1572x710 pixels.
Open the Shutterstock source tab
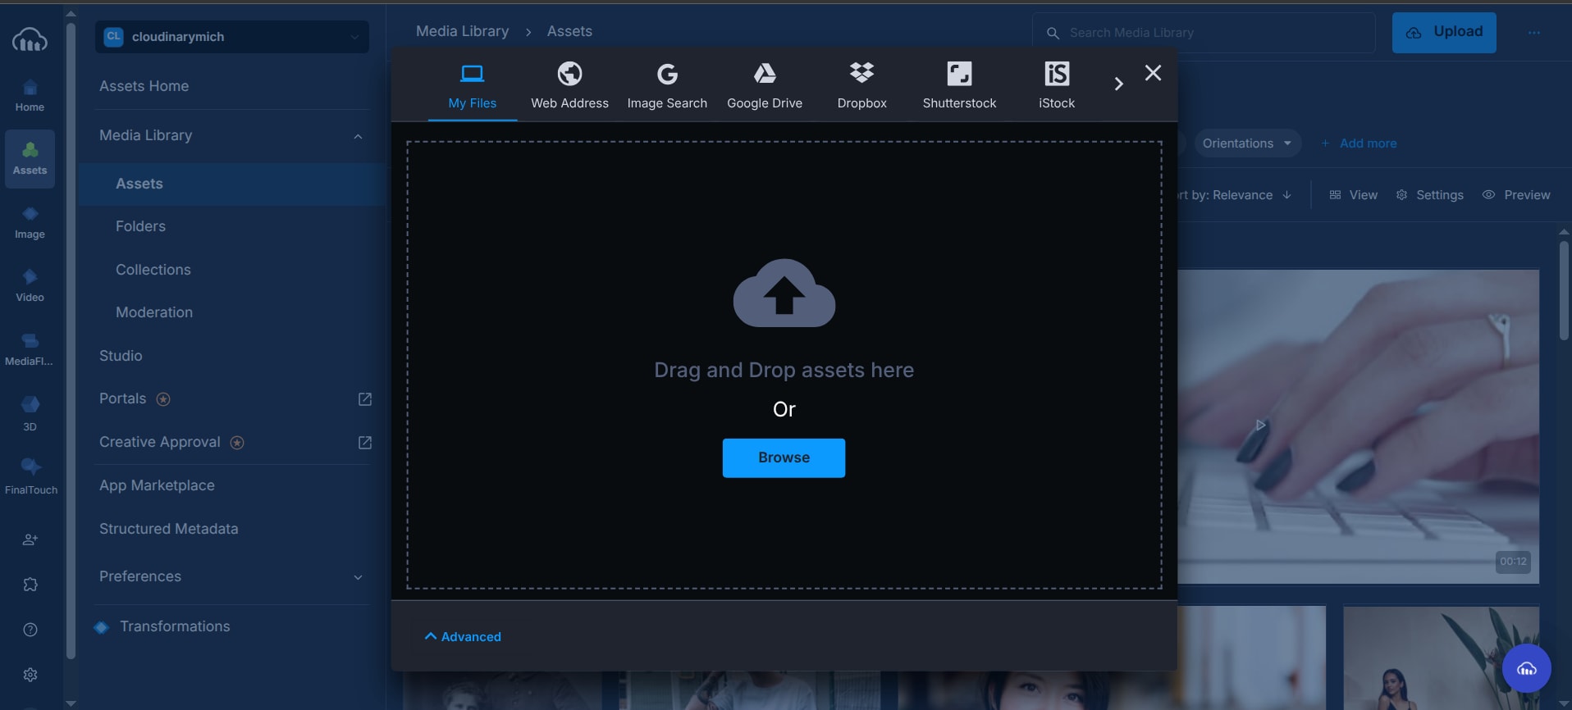coord(959,85)
